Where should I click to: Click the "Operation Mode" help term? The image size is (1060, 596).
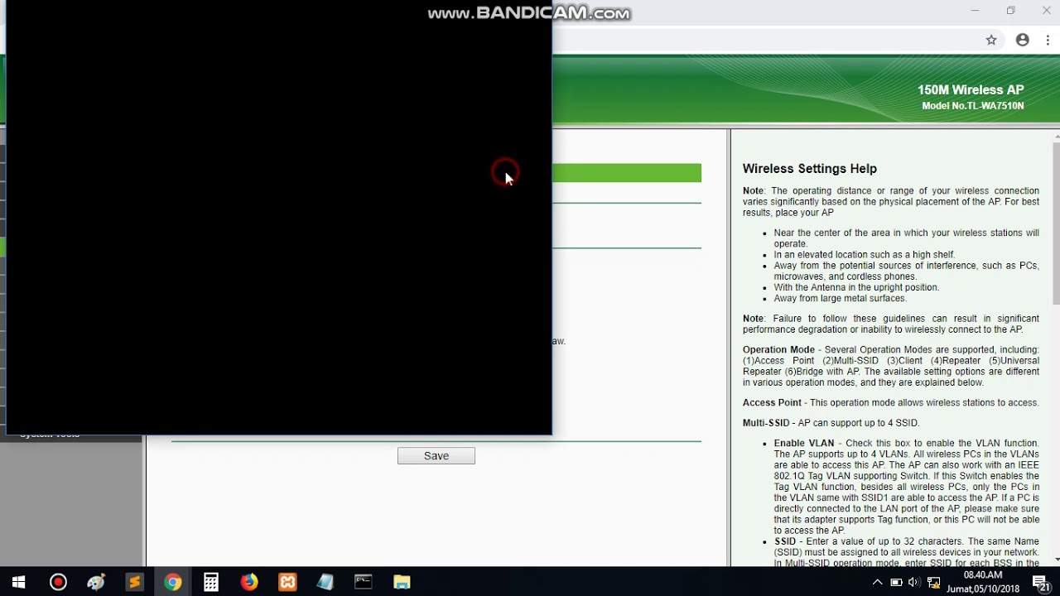click(778, 350)
